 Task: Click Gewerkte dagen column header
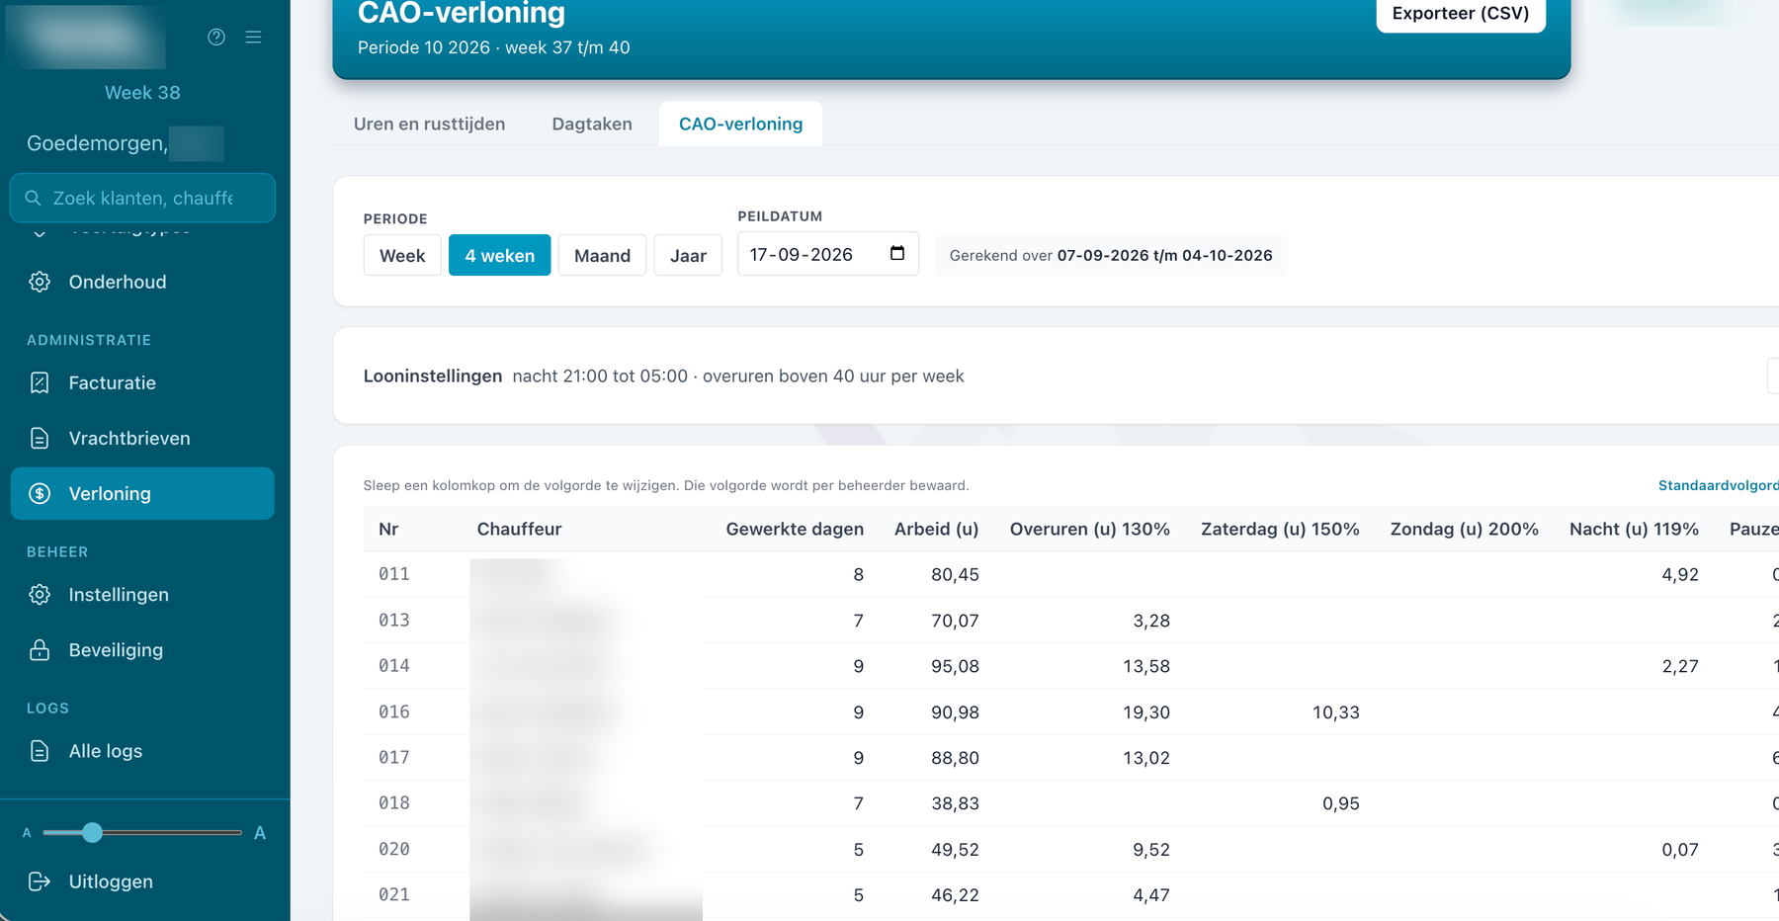pos(795,529)
